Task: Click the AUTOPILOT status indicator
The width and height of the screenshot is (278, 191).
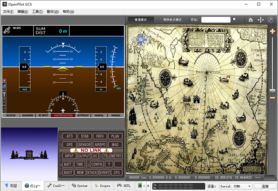Action: 83,115
